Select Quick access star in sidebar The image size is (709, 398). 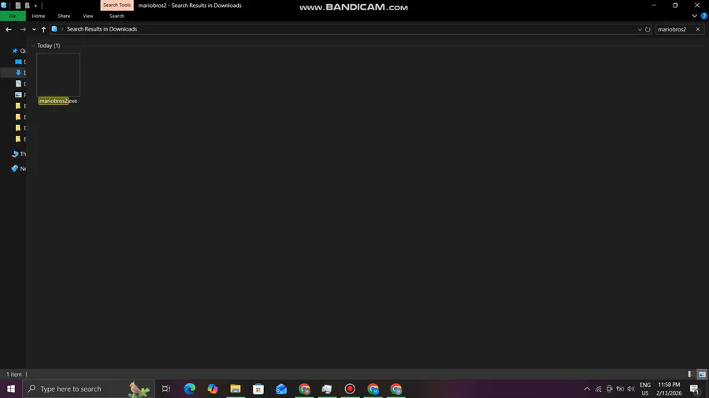(15, 51)
